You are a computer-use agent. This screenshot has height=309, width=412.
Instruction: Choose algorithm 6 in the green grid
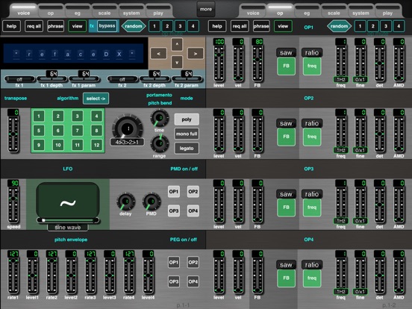tap(58, 131)
